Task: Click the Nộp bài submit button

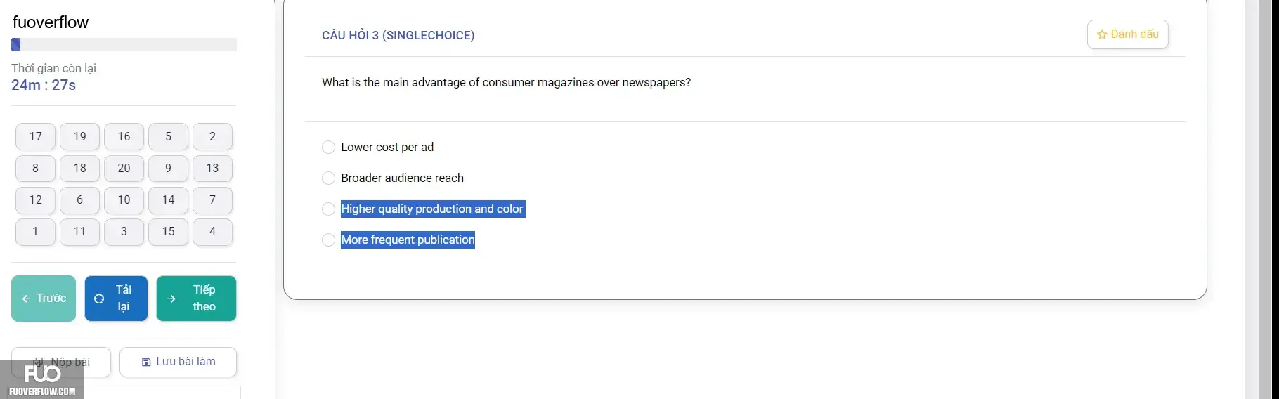Action: (61, 362)
